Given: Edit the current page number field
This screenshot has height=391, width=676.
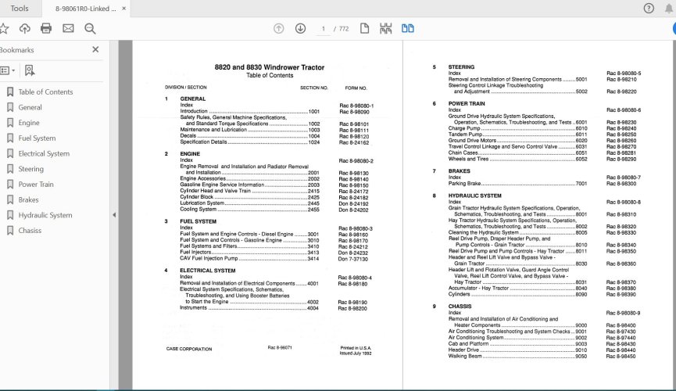Looking at the screenshot, I should 323,29.
